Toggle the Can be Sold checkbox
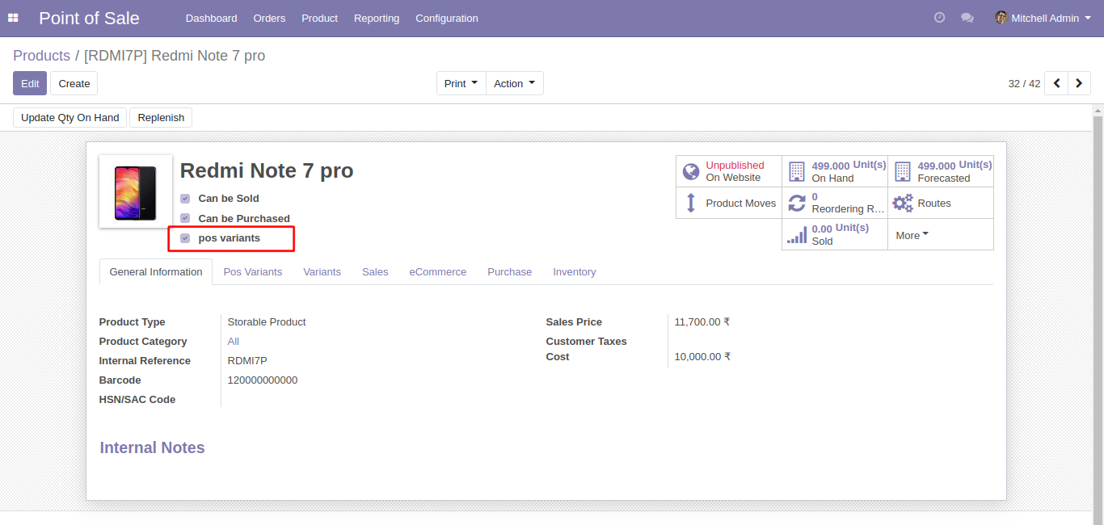1104x525 pixels. 185,198
